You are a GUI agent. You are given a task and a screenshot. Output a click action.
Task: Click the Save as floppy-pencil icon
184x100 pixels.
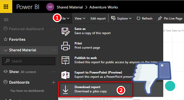66,31
